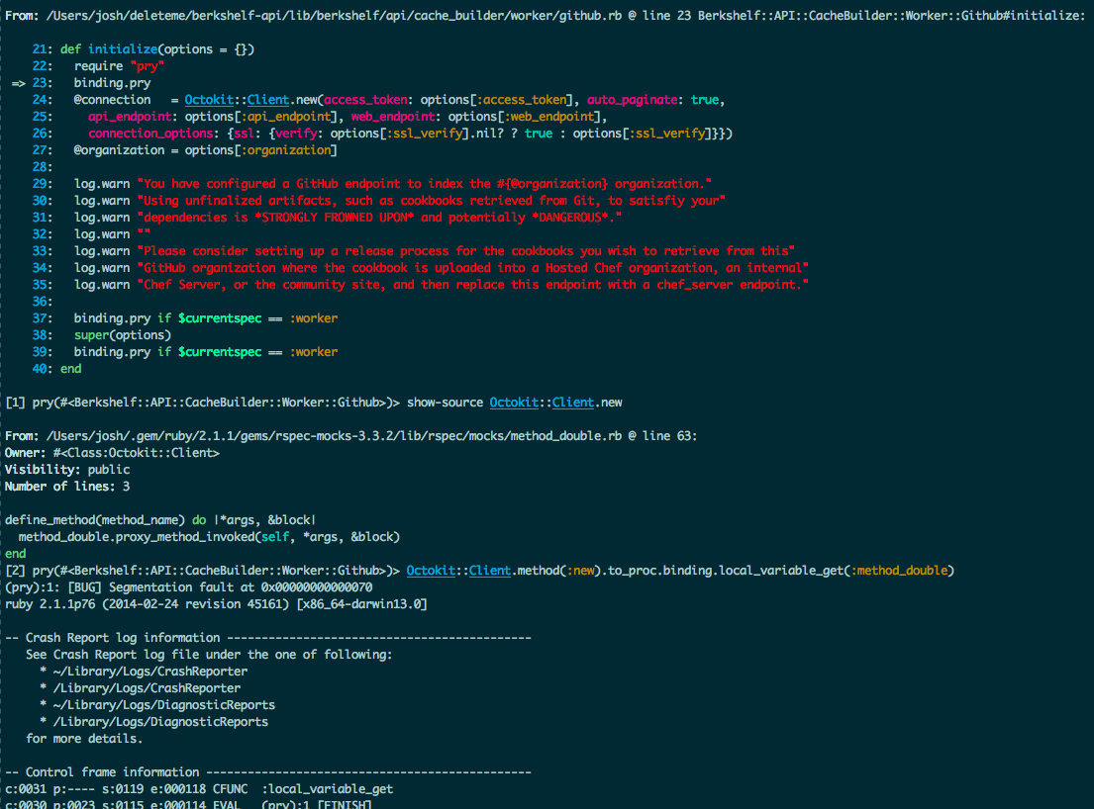Click 'api_endpoint' keyword on line 25

click(x=129, y=117)
